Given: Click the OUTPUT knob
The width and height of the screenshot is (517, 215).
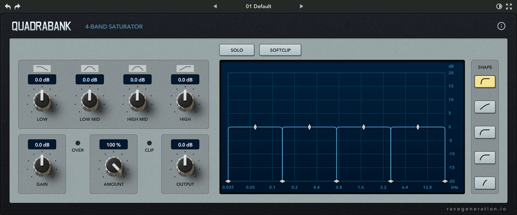Looking at the screenshot, I should (185, 165).
